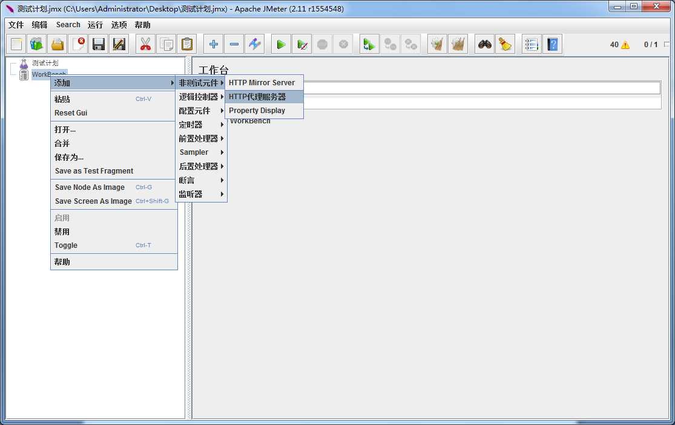Open the 帮助 menu in the menu bar
Image resolution: width=675 pixels, height=425 pixels.
pos(142,25)
